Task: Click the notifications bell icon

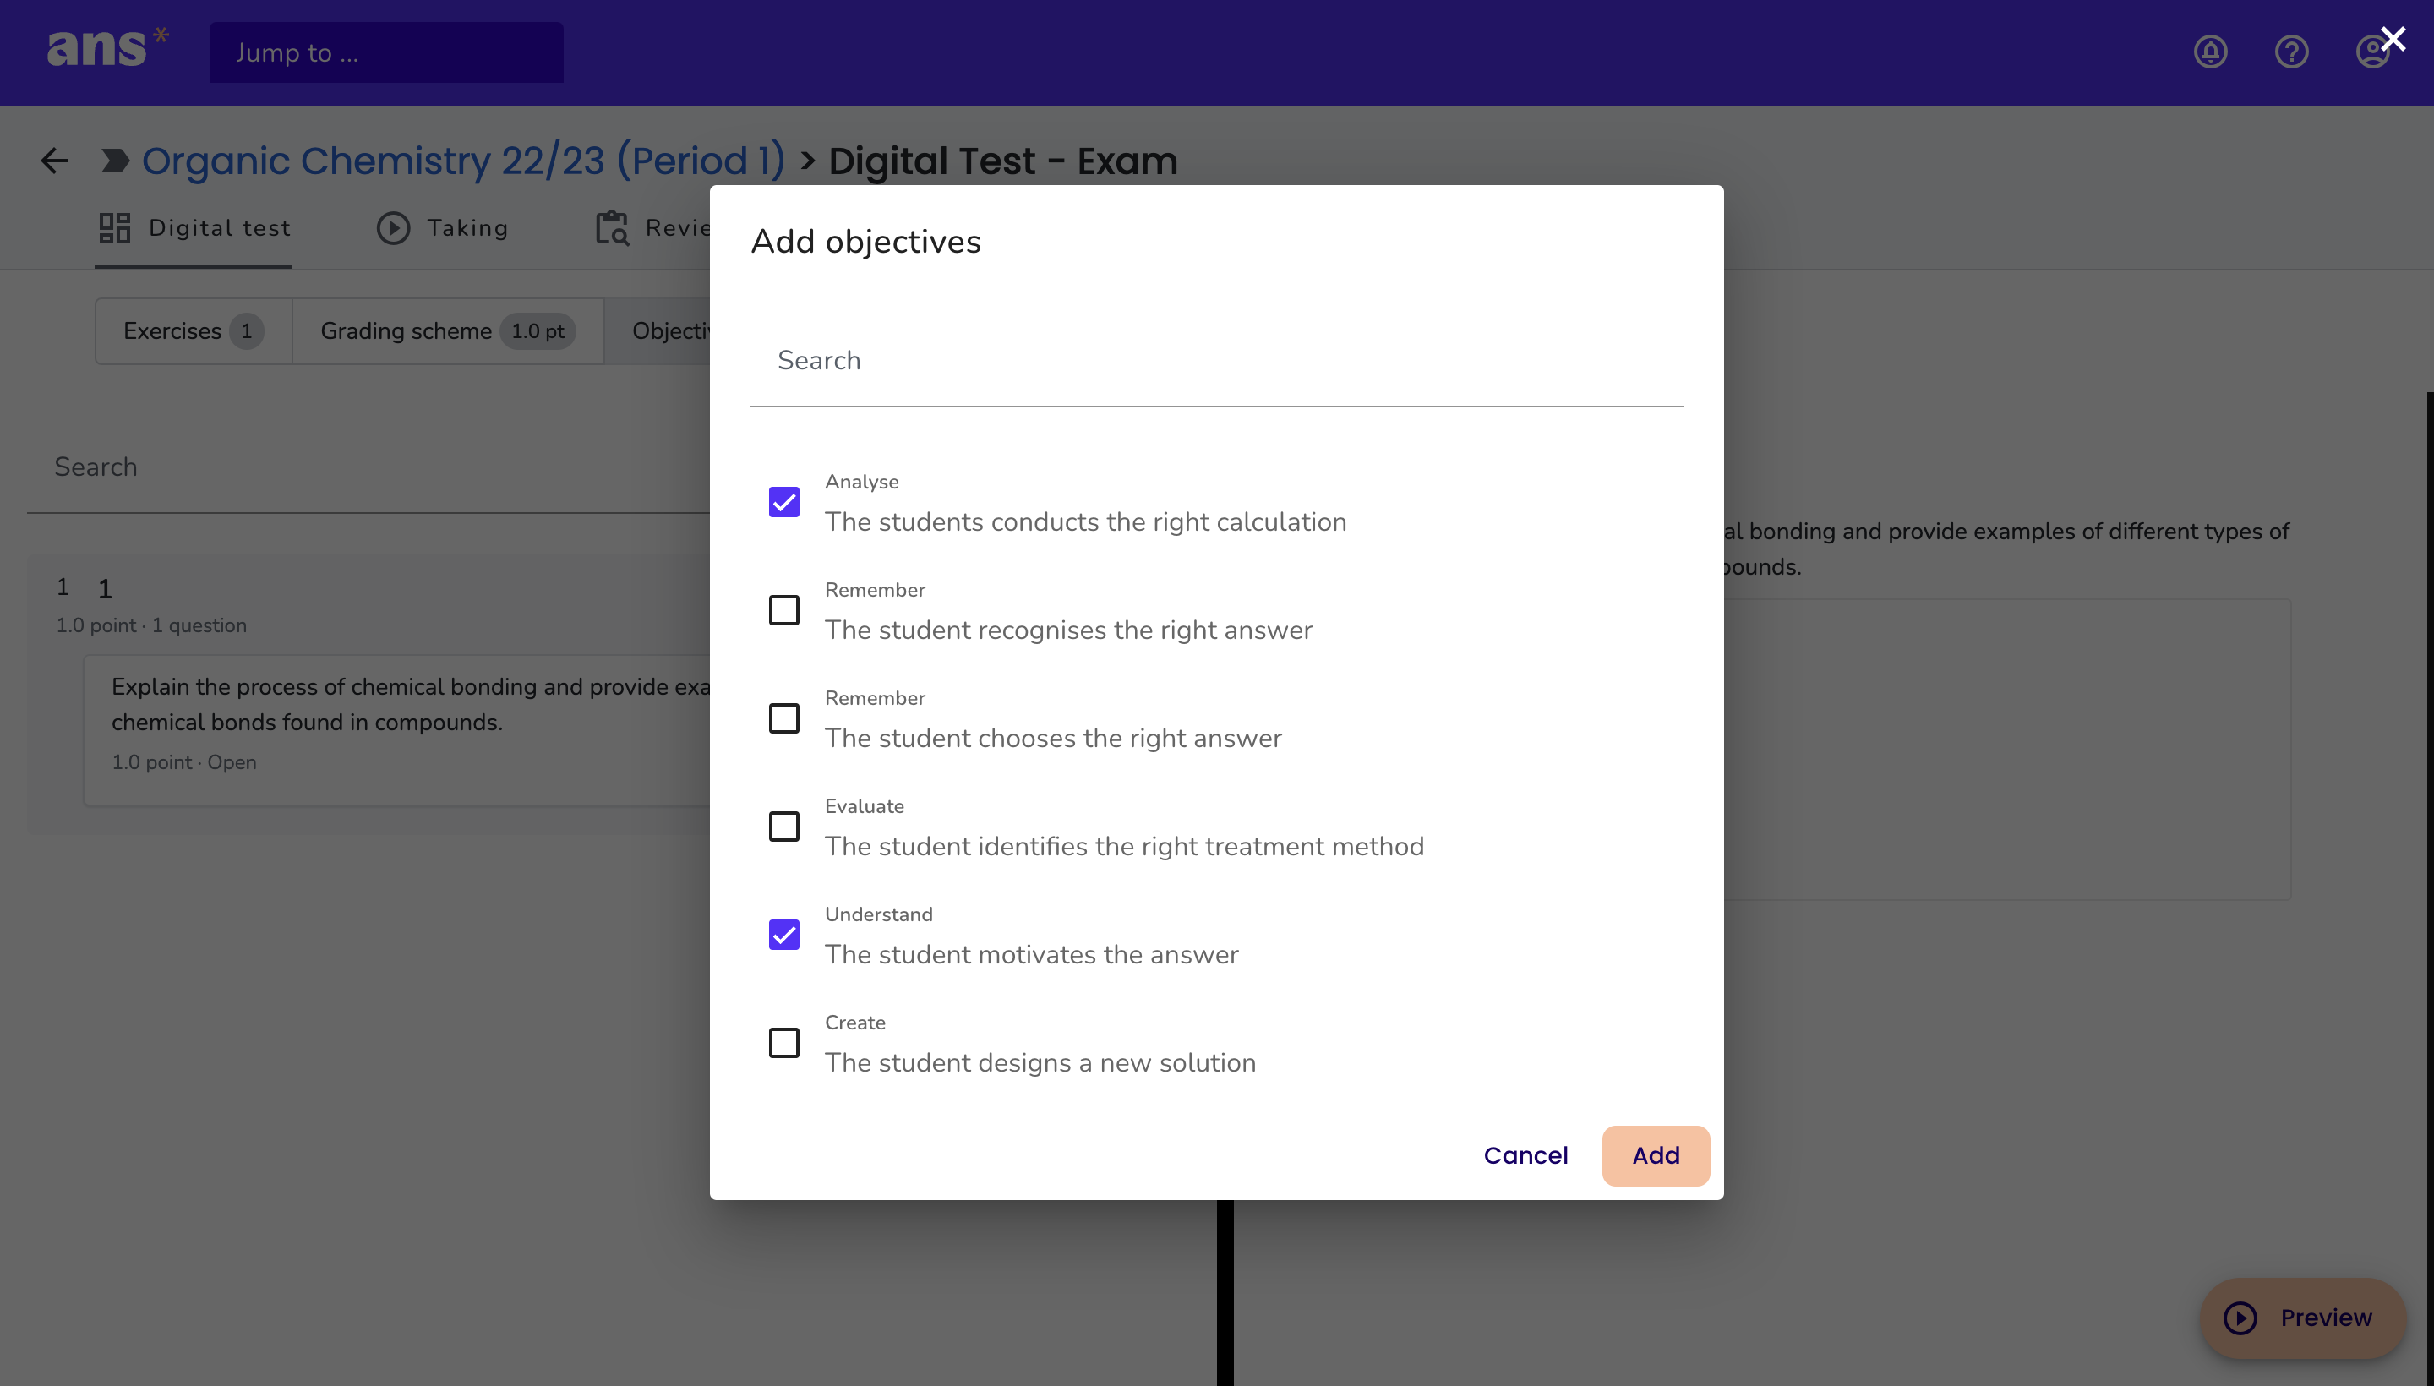Action: tap(2210, 52)
